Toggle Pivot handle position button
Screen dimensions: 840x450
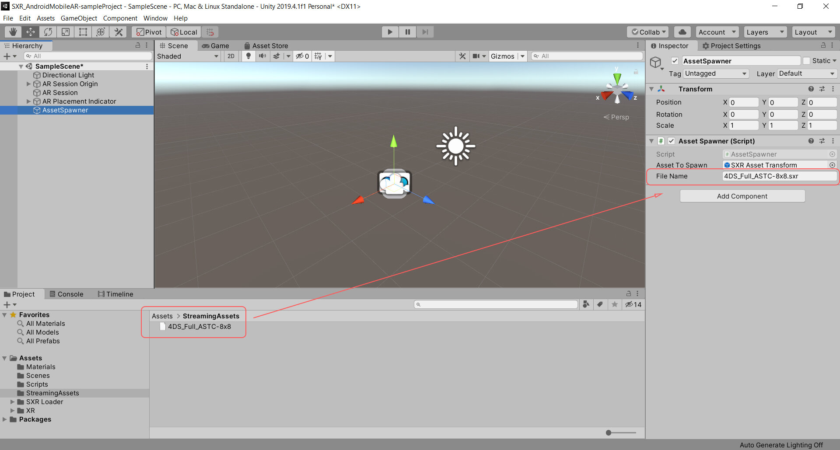[149, 32]
